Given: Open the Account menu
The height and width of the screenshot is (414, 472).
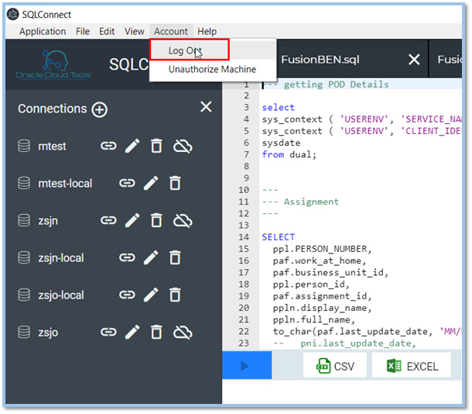Looking at the screenshot, I should pos(171,31).
